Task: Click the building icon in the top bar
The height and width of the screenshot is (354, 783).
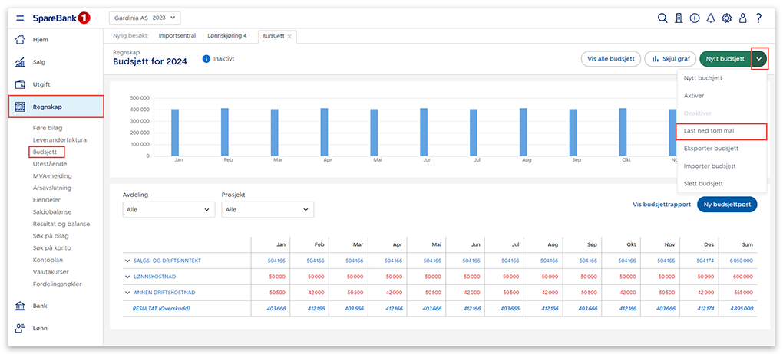Action: pos(679,18)
